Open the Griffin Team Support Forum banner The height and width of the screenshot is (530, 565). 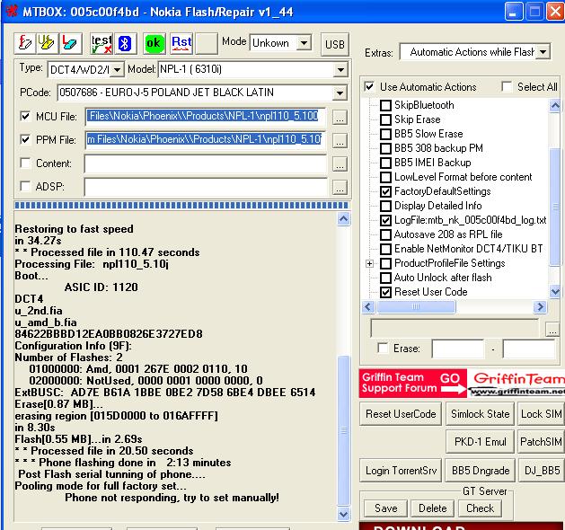[462, 384]
